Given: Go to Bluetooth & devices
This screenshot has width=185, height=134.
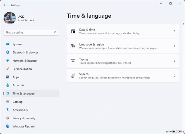Looking at the screenshot, I should pos(31,52).
